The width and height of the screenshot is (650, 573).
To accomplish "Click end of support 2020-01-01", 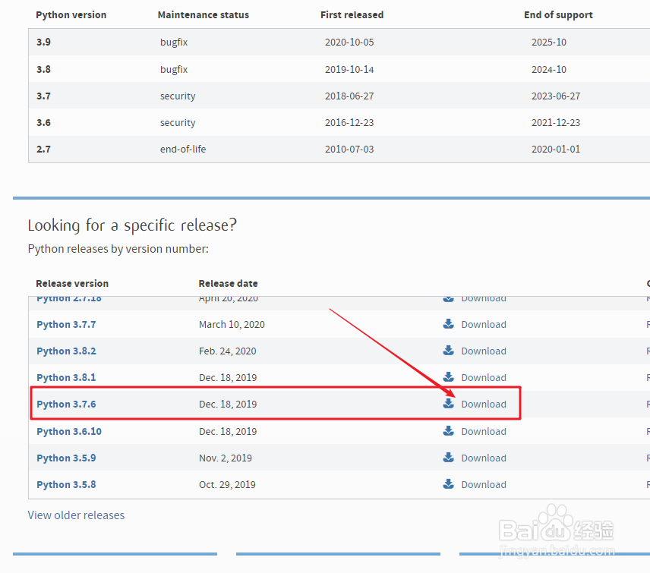I will tap(556, 149).
